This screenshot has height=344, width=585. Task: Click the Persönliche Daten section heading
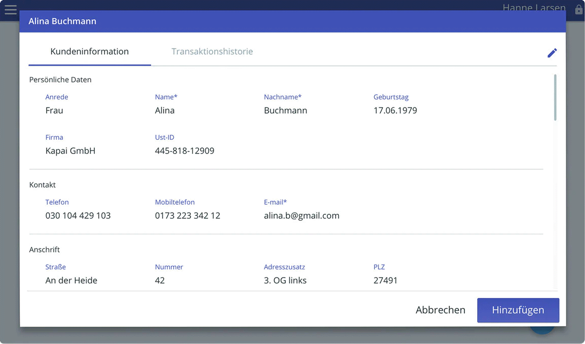[60, 80]
